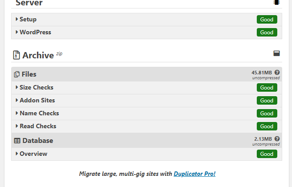Click the Server section toggle icon

[x=276, y=2]
